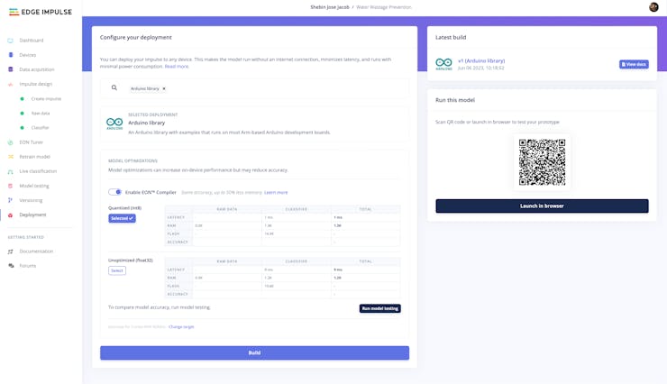This screenshot has width=667, height=384.
Task: Click the EON Tuner sidebar icon
Action: click(x=11, y=142)
